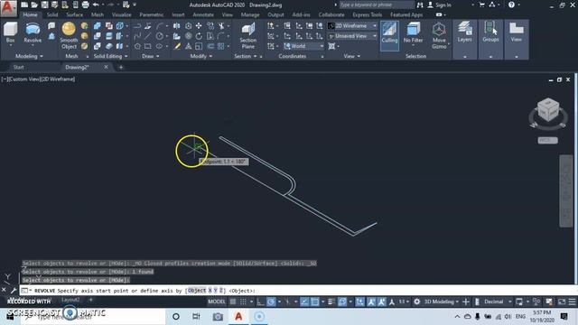The image size is (578, 325).
Task: Click the Section Plane tool
Action: [248, 35]
